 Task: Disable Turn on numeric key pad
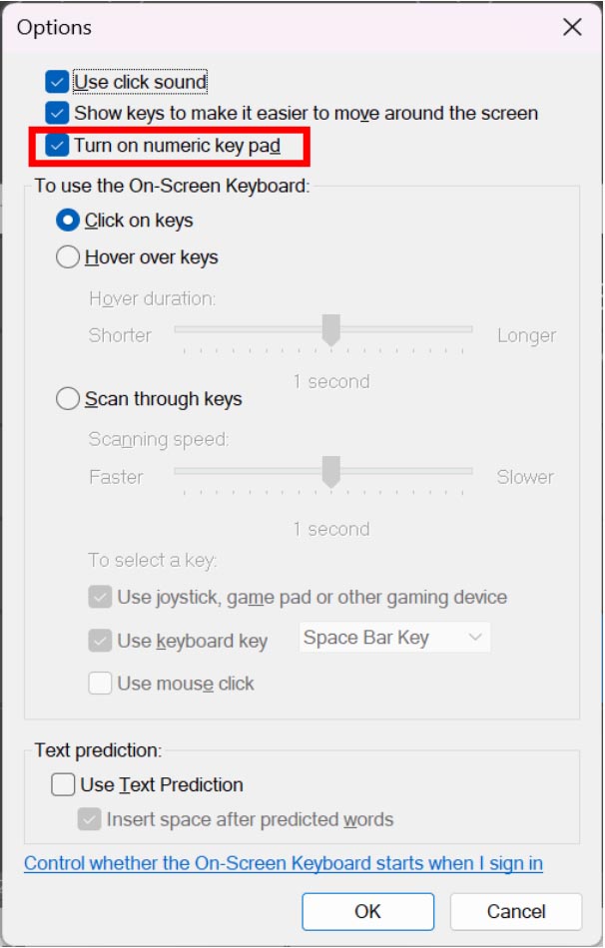pyautogui.click(x=58, y=146)
